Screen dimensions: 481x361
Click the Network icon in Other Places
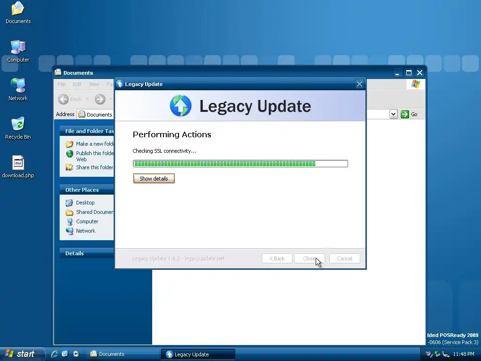point(70,231)
